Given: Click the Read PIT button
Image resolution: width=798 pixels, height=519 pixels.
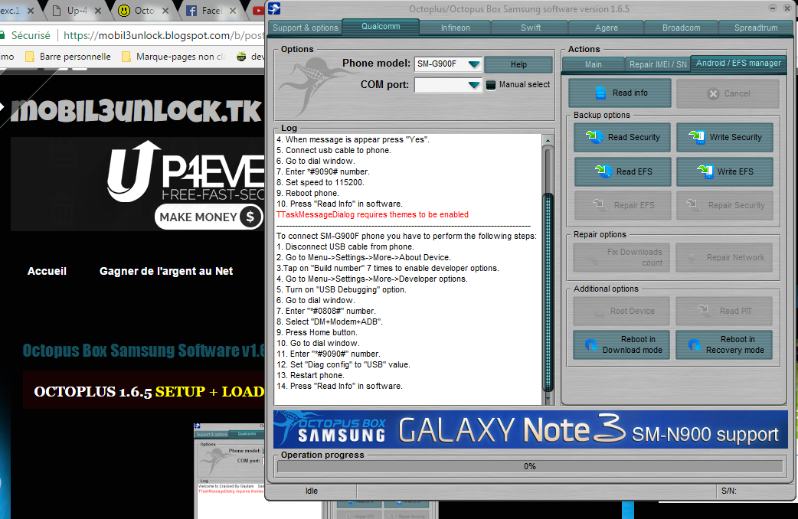Looking at the screenshot, I should pos(724,311).
